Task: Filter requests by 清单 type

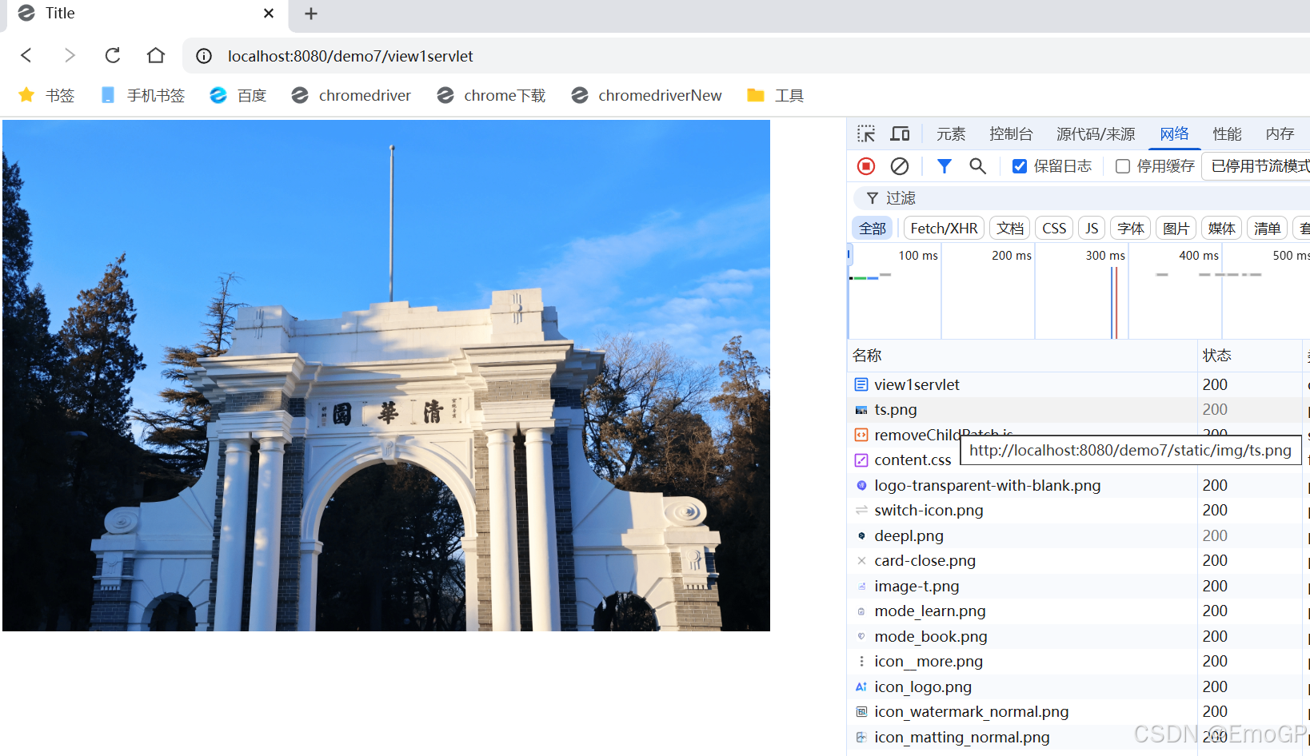Action: tap(1268, 229)
